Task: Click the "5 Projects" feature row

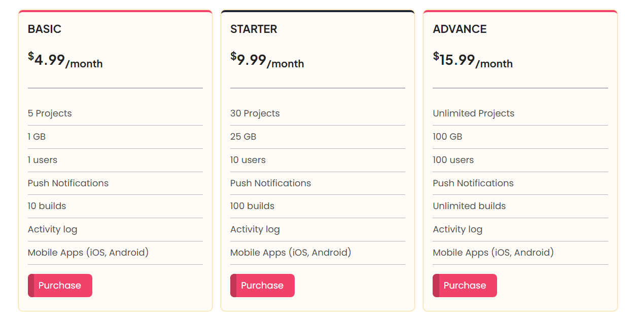Action: pyautogui.click(x=50, y=113)
